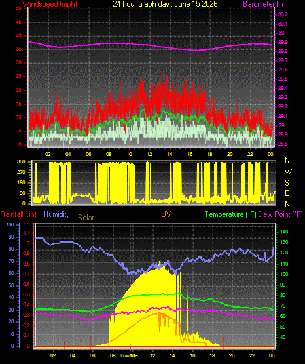The width and height of the screenshot is (305, 364).
Task: Click the magenta "Dew Point (°F)" legend label
Action: tap(280, 214)
